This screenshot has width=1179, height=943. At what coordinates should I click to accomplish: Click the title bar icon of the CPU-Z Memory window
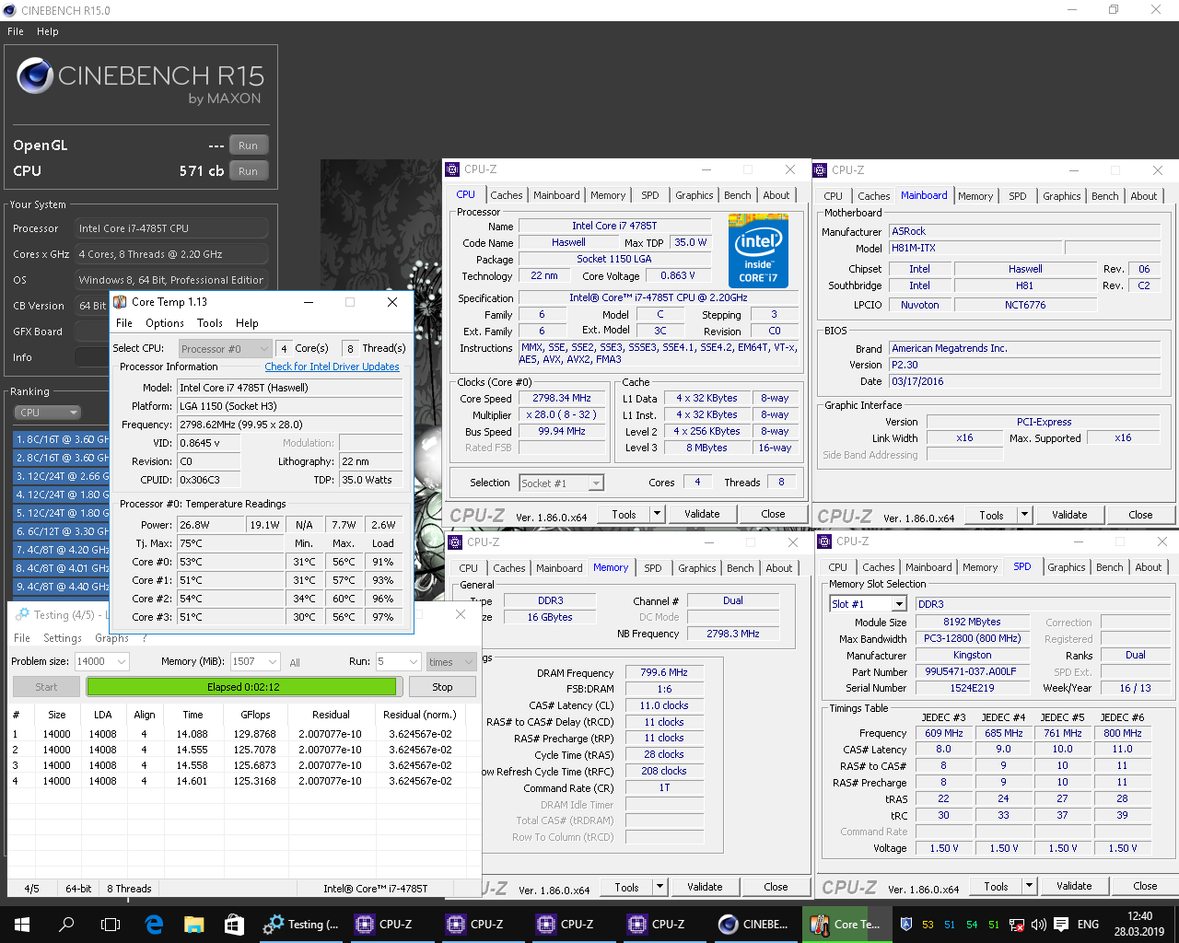coord(455,542)
